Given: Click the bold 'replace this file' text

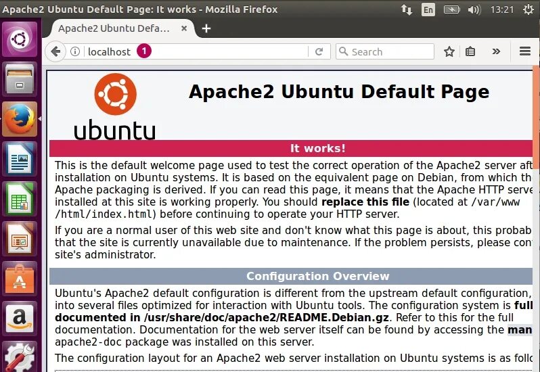Looking at the screenshot, I should tap(365, 202).
